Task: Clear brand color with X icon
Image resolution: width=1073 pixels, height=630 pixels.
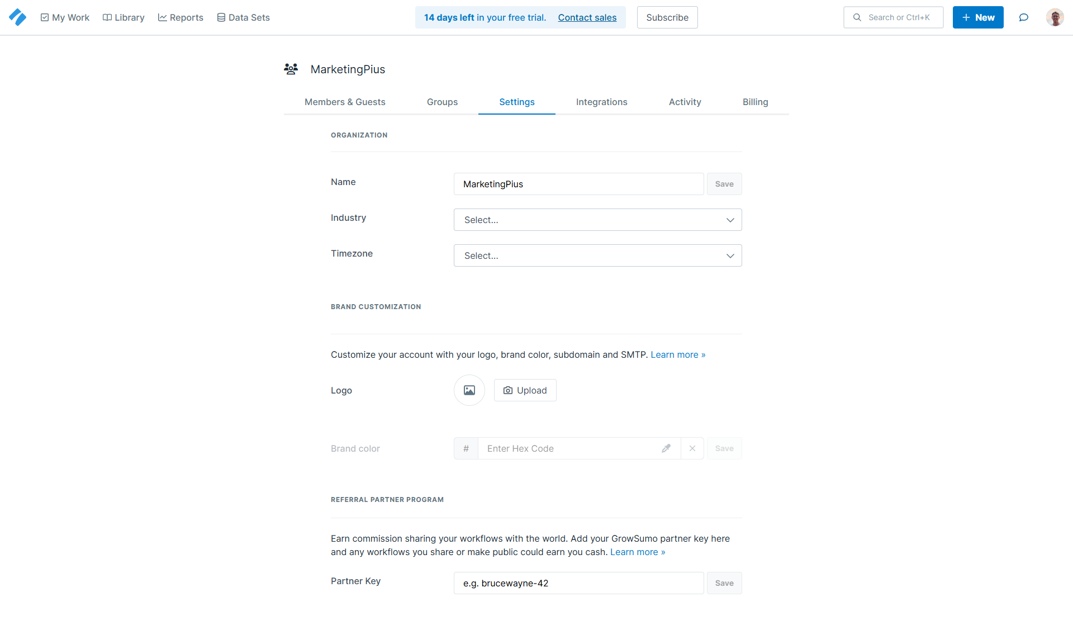Action: [692, 448]
